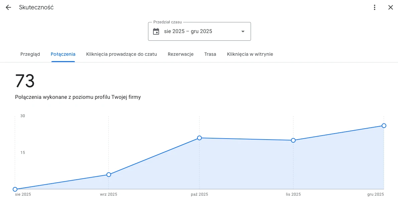Open the three-dot overflow menu
The width and height of the screenshot is (398, 205).
click(x=375, y=7)
